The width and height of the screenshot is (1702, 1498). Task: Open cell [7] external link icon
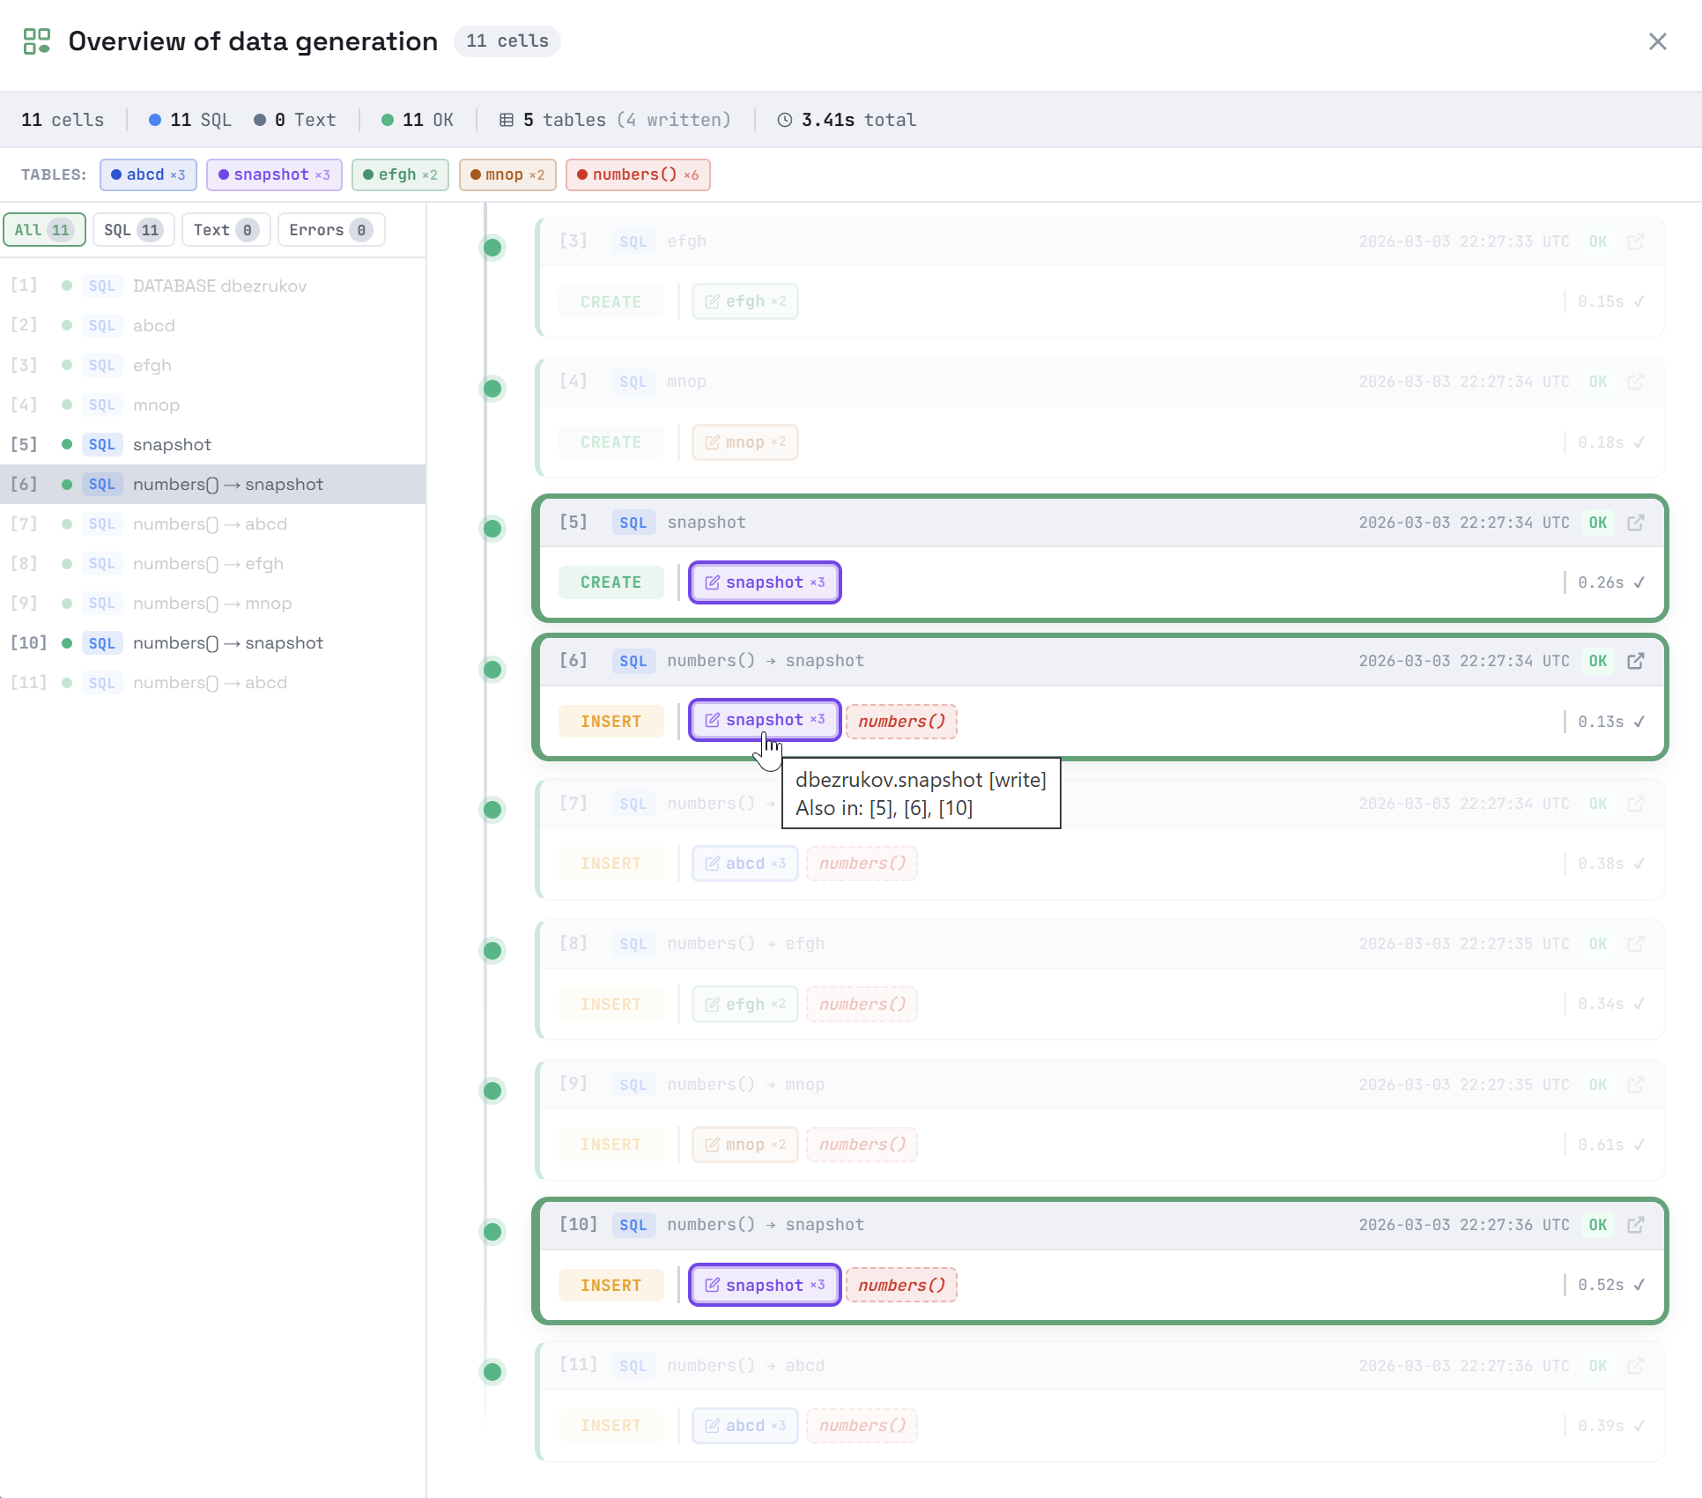(x=1636, y=804)
